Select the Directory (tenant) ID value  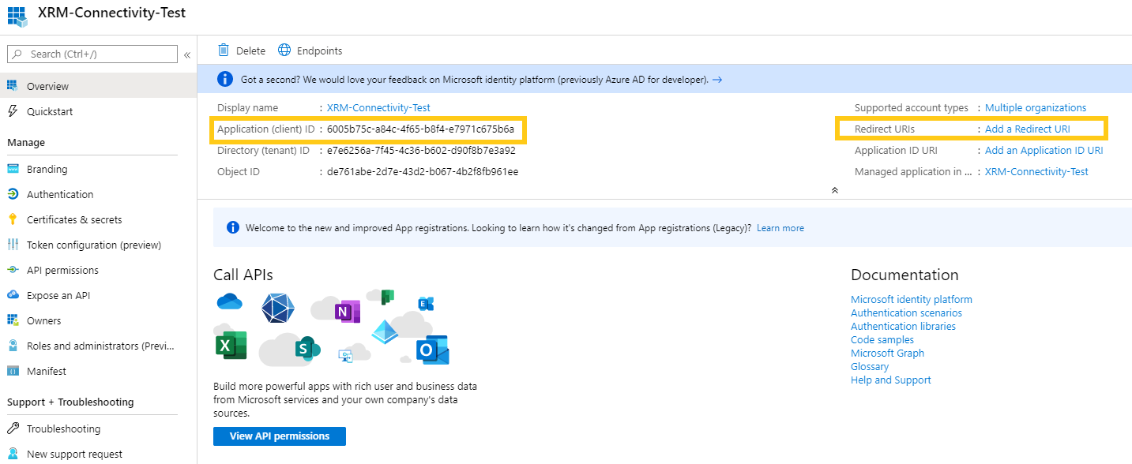pos(421,150)
